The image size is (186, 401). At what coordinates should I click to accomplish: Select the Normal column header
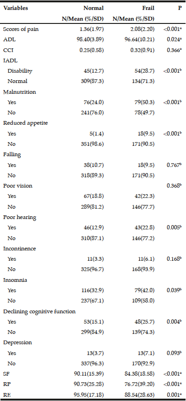point(93,8)
